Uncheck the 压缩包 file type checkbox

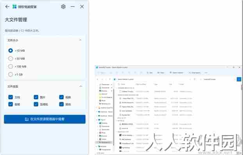coord(36,104)
